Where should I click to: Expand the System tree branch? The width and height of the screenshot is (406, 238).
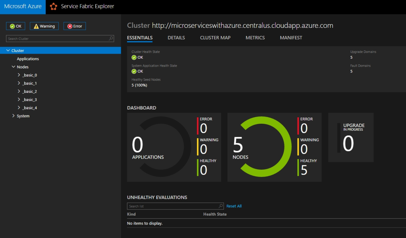click(x=13, y=116)
